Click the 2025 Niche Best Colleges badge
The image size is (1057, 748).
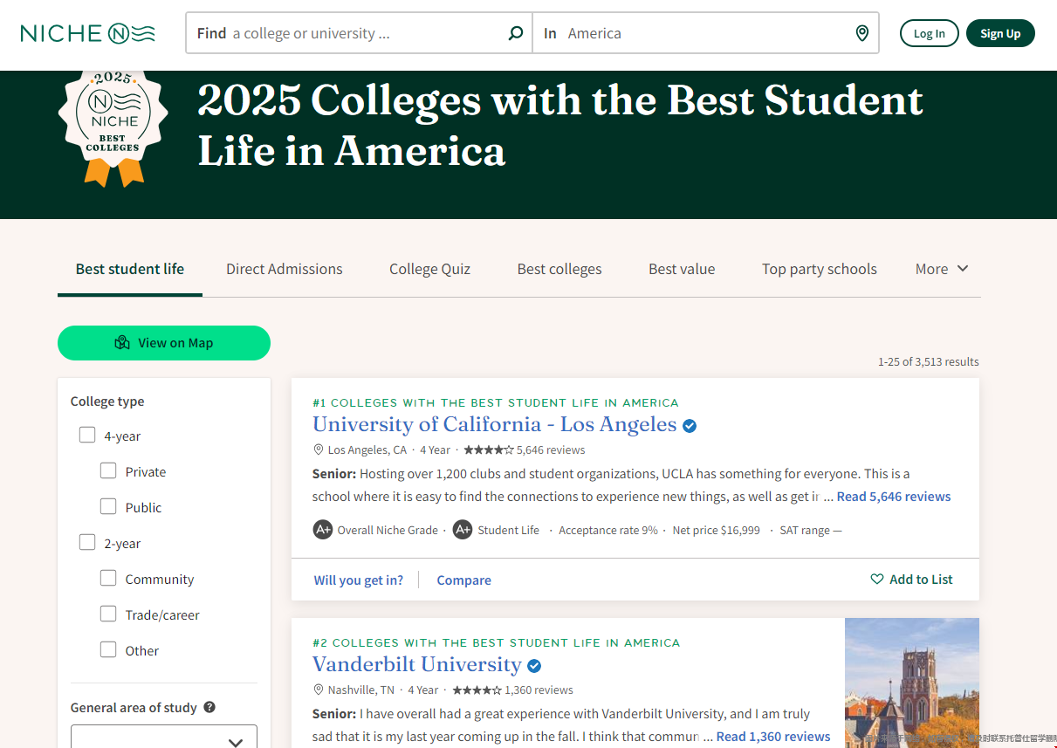click(113, 128)
